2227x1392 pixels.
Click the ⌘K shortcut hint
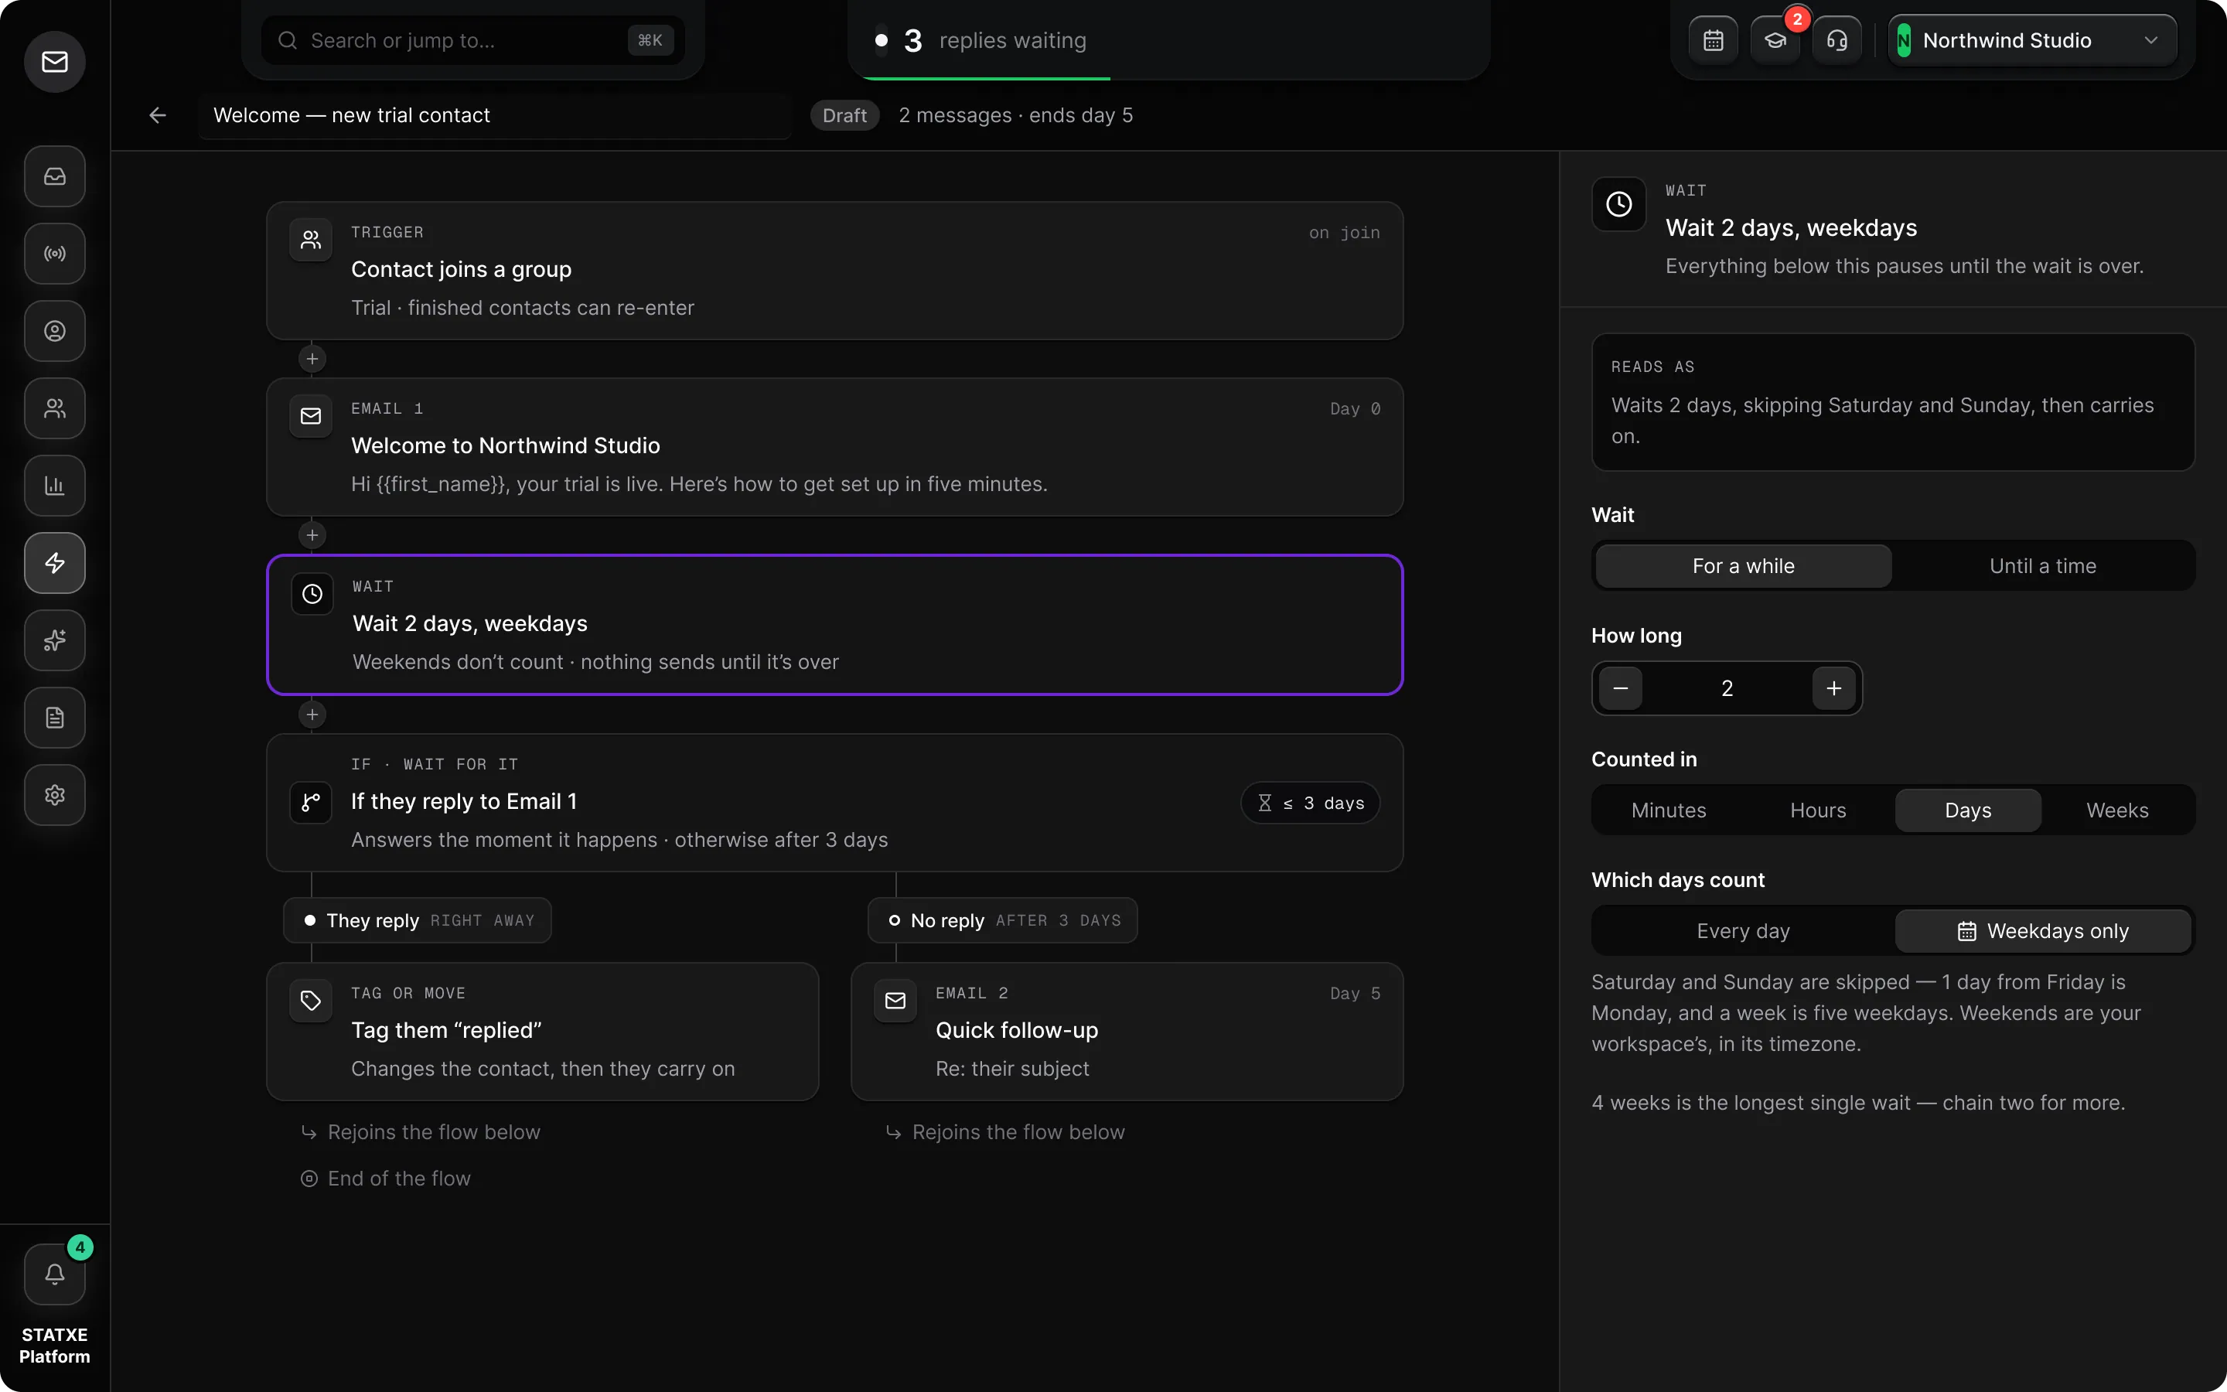tap(650, 40)
